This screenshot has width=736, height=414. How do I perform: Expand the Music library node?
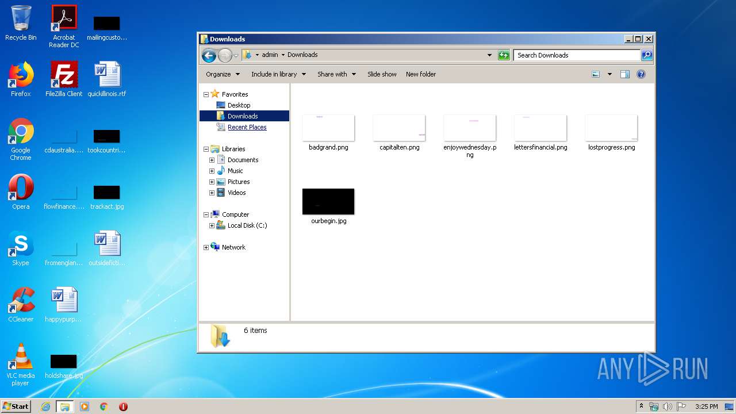click(x=212, y=171)
